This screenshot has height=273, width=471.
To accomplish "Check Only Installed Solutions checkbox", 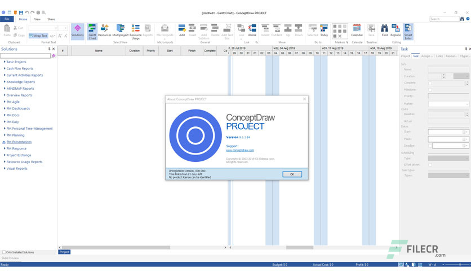I will (x=4, y=252).
